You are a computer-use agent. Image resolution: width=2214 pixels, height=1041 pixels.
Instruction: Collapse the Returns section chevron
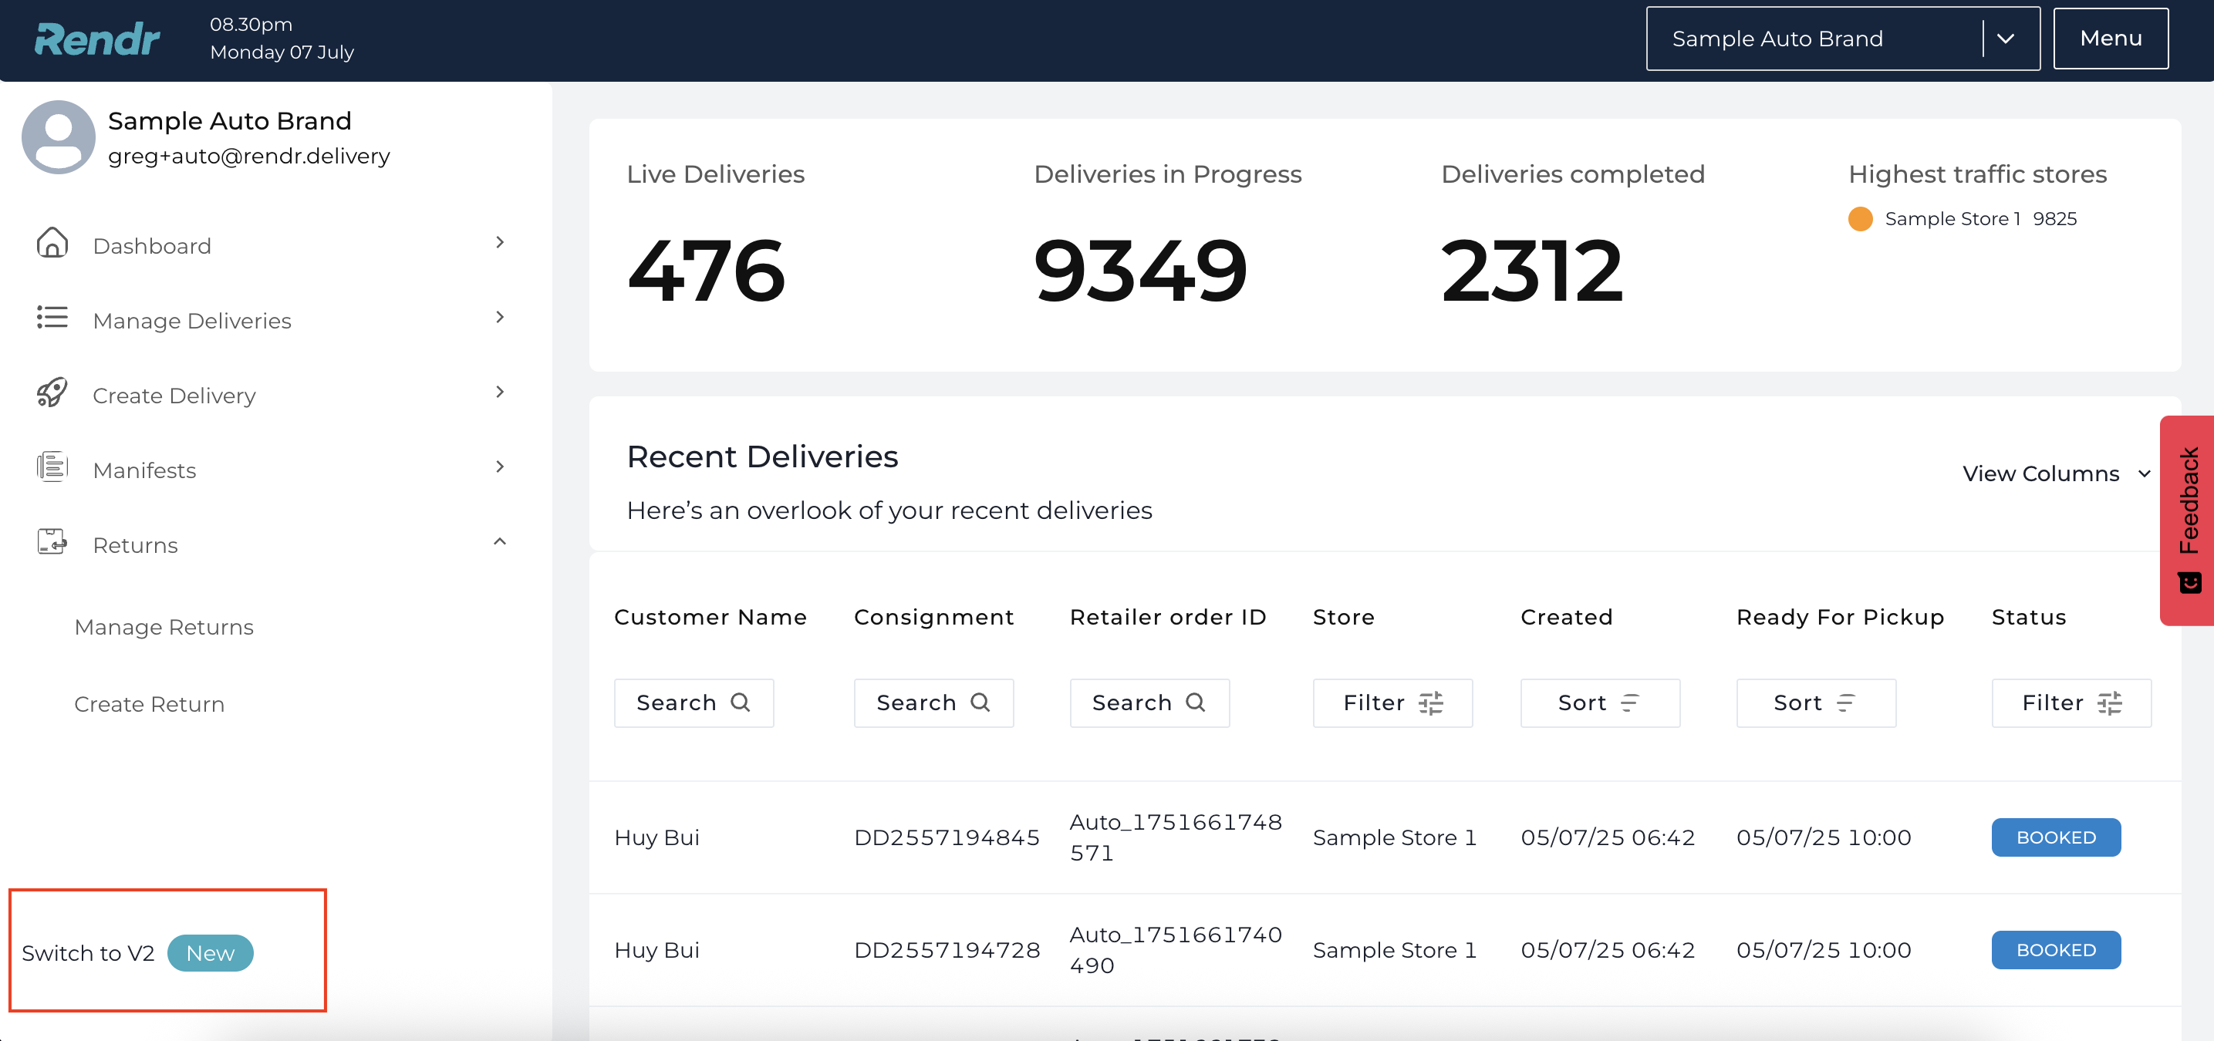[500, 541]
